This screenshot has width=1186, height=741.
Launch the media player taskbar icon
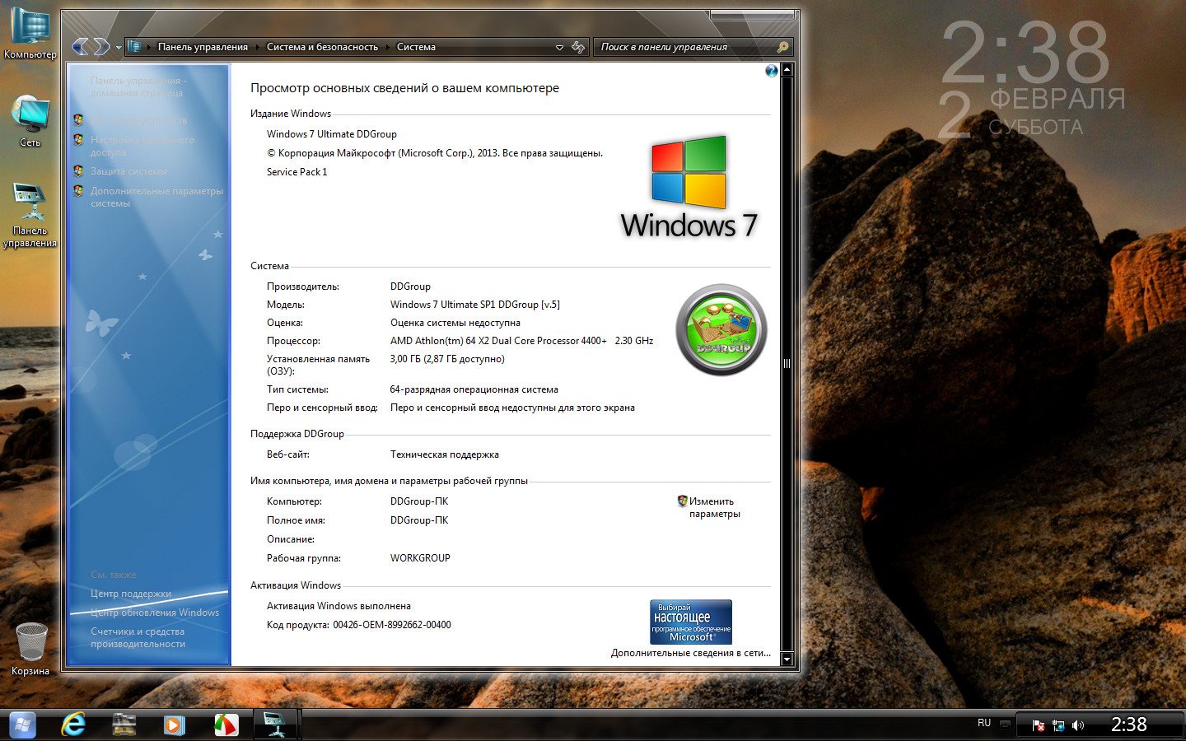point(175,725)
